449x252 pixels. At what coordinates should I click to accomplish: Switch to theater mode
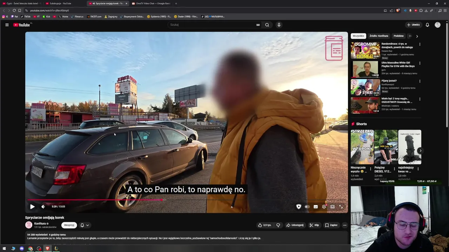click(333, 206)
